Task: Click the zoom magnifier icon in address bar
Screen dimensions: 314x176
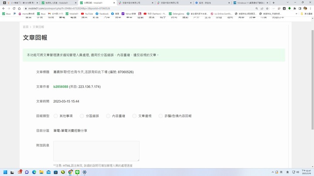Action: [x=257, y=9]
